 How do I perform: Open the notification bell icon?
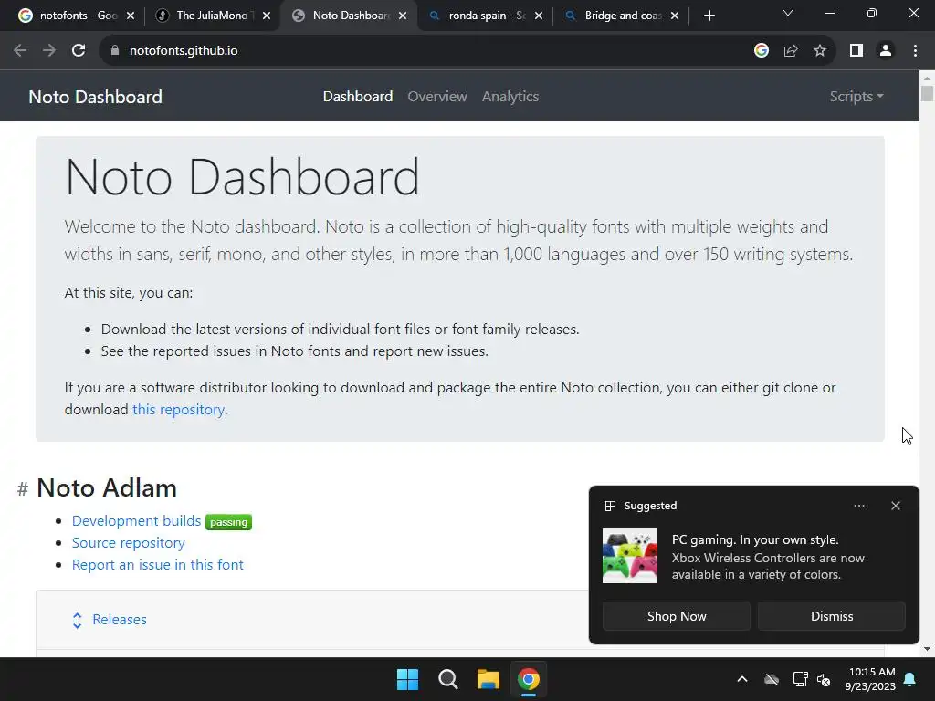pos(910,679)
